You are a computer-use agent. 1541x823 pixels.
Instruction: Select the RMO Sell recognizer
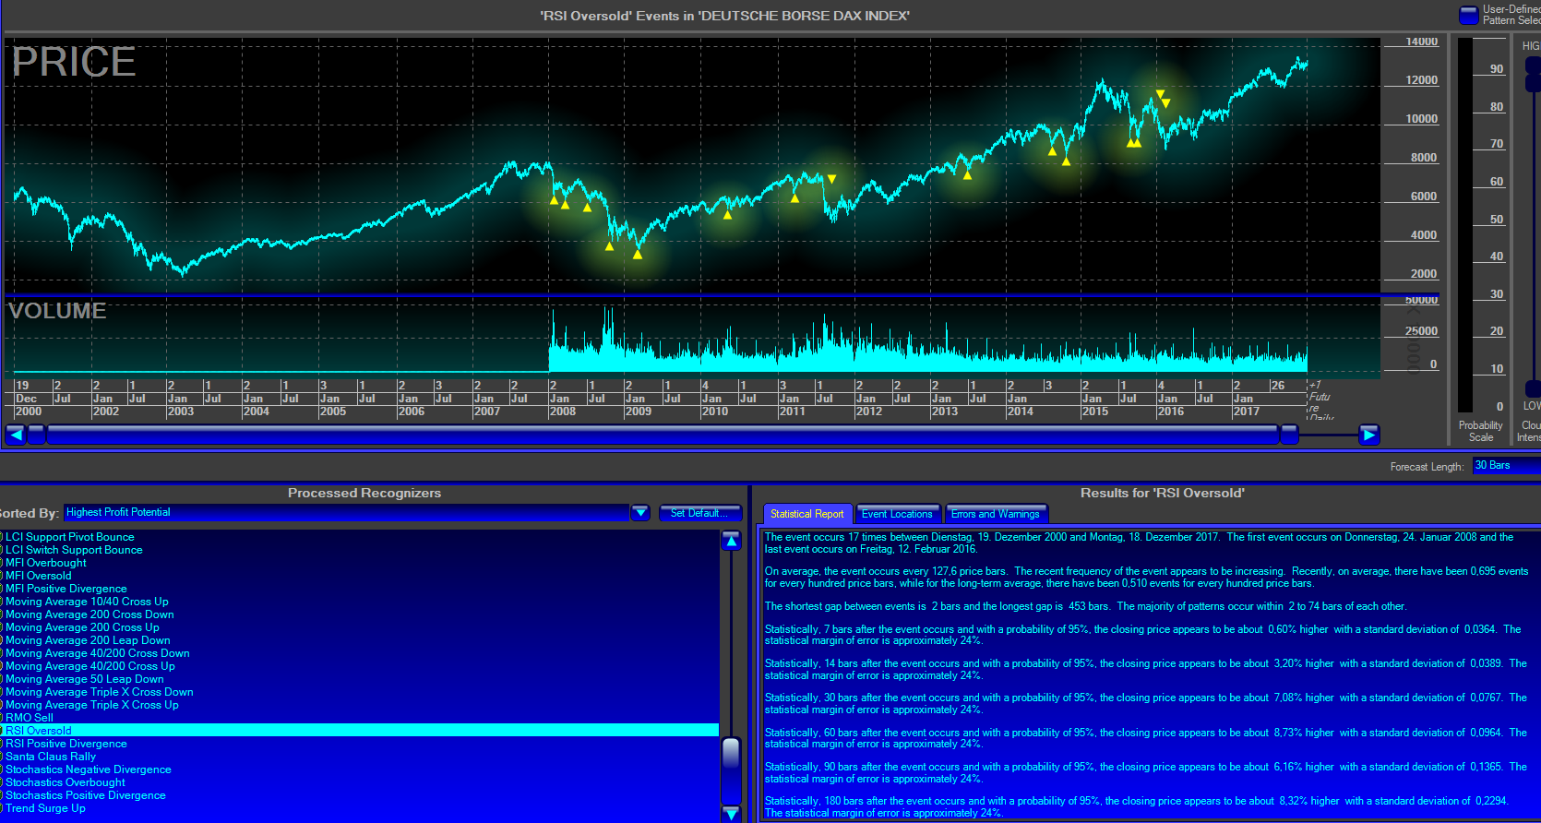(x=30, y=718)
